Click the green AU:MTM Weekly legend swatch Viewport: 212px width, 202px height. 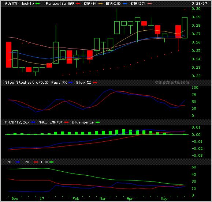[x=37, y=4]
